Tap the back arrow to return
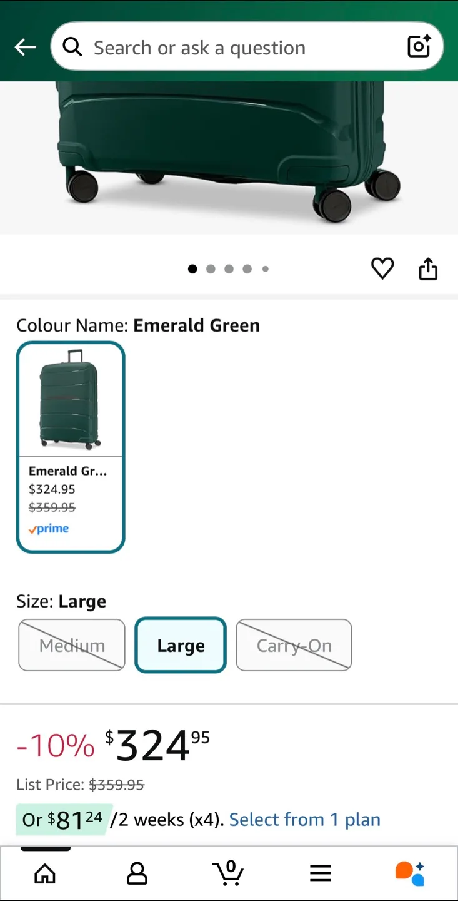The width and height of the screenshot is (458, 901). tap(25, 47)
